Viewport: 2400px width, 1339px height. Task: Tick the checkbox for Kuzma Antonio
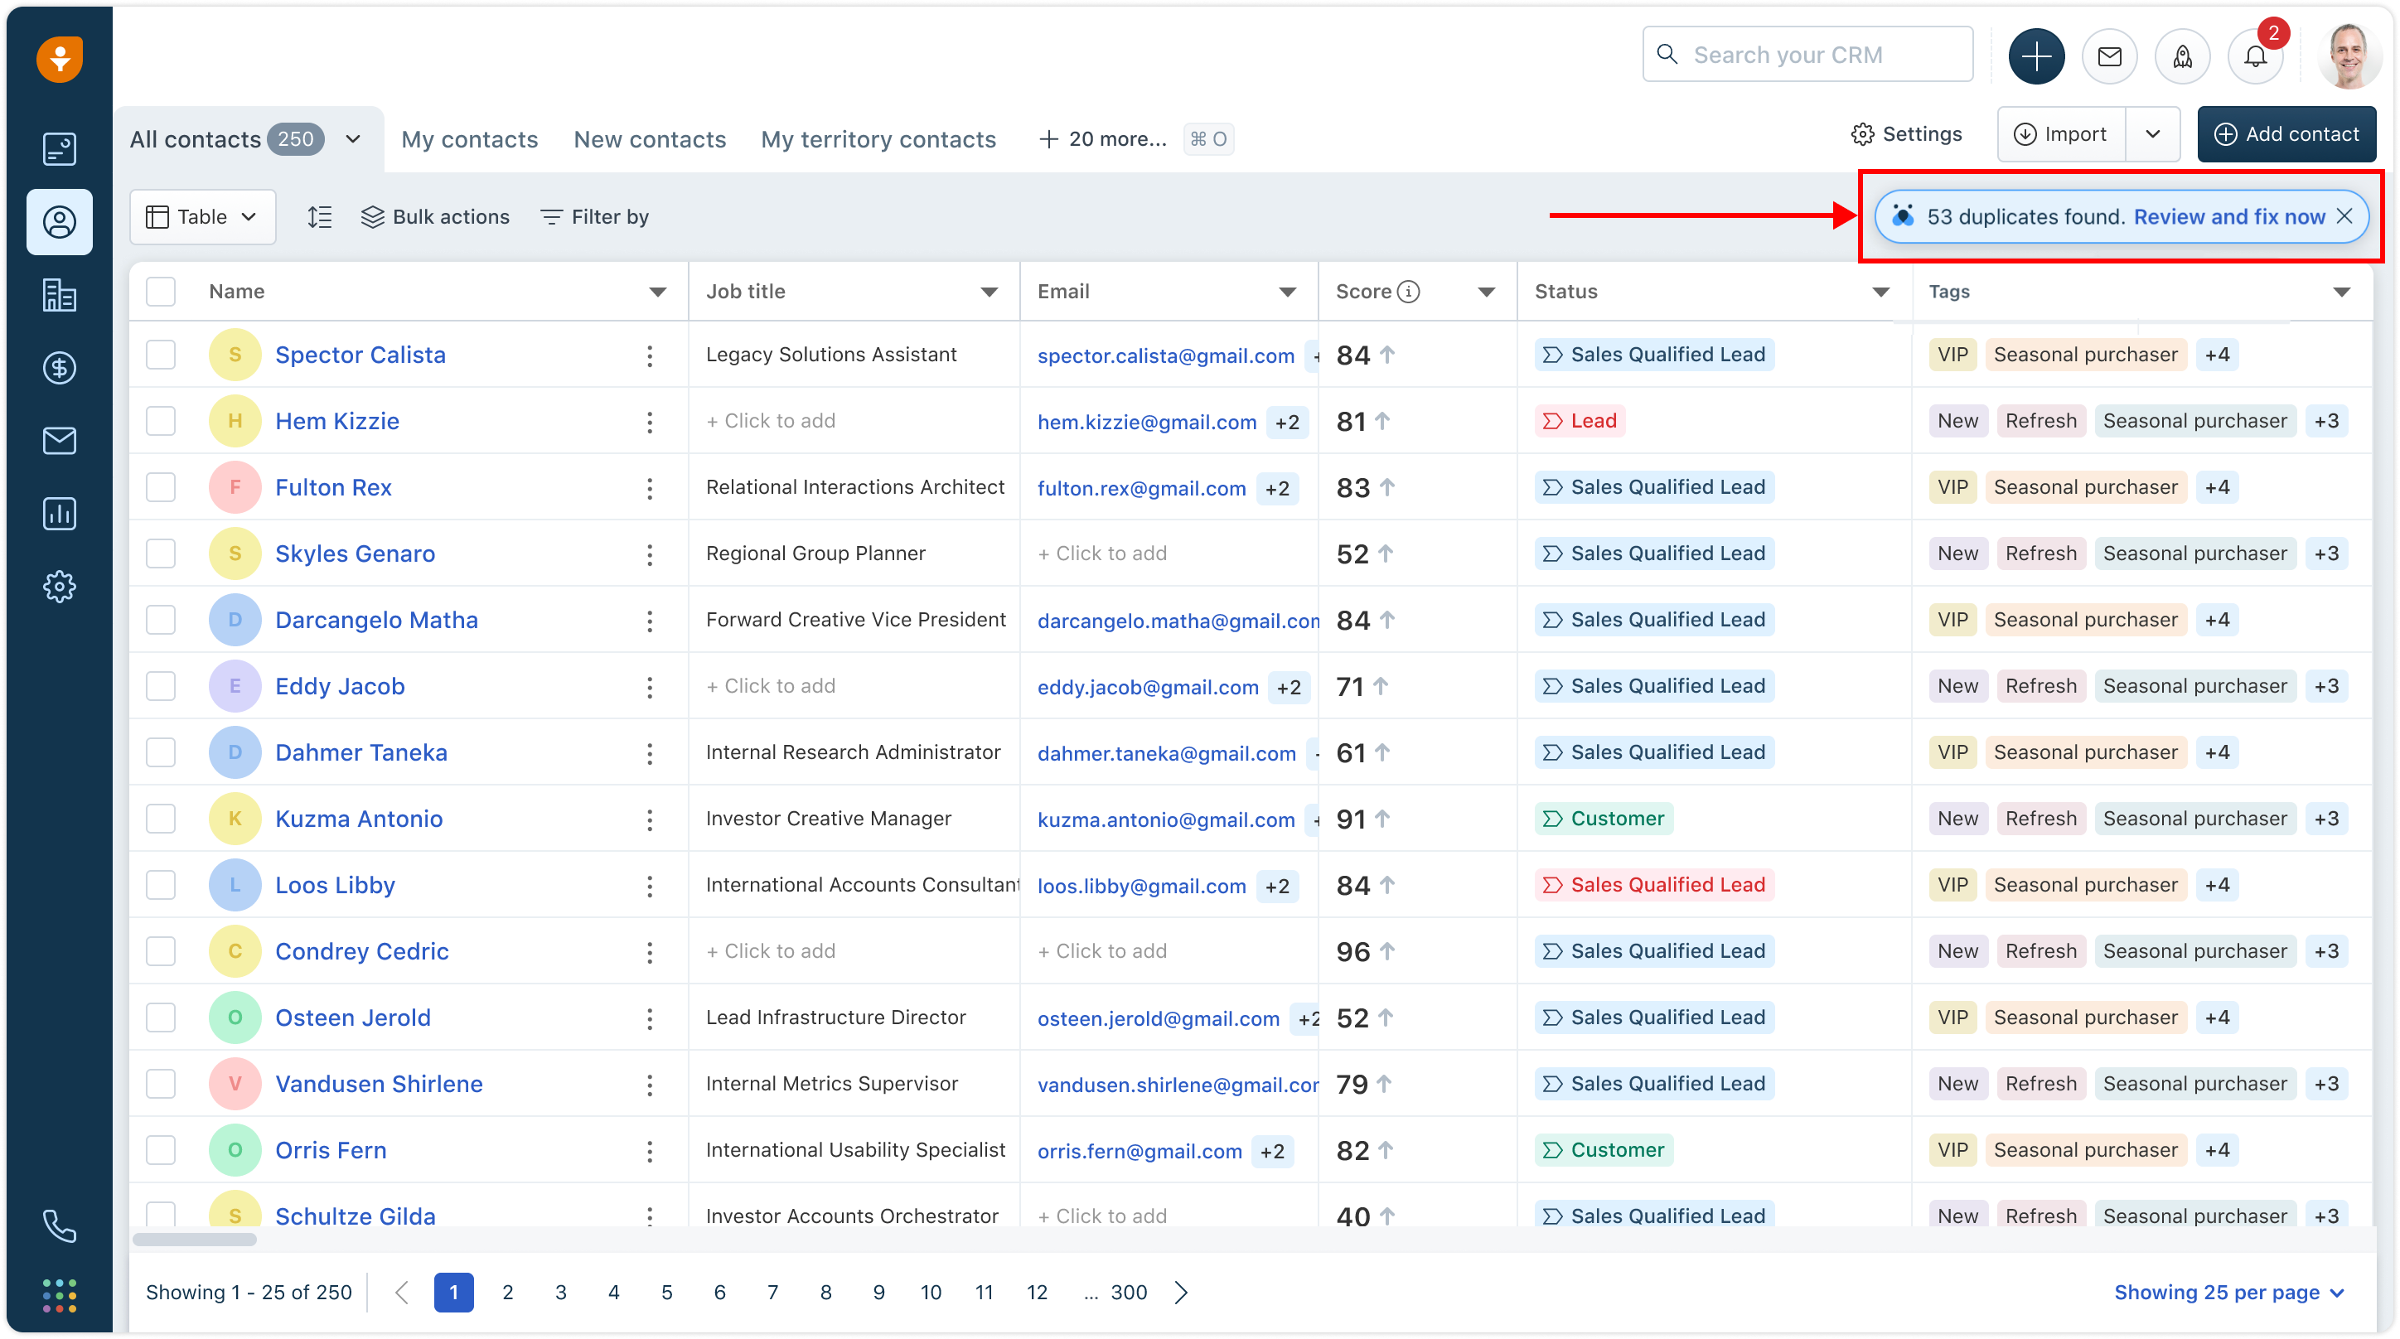point(161,819)
